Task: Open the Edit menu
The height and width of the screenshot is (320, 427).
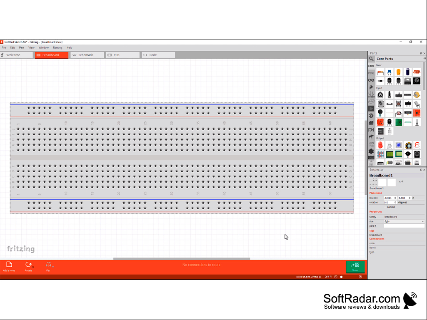Action: coord(12,47)
